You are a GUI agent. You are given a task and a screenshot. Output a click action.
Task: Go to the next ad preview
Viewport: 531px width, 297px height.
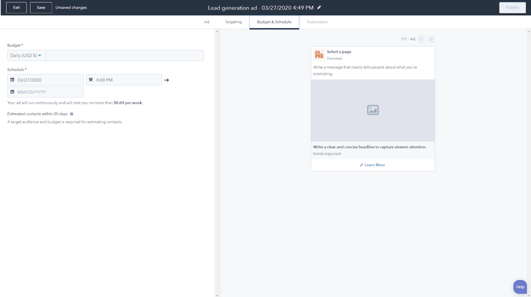(x=431, y=39)
